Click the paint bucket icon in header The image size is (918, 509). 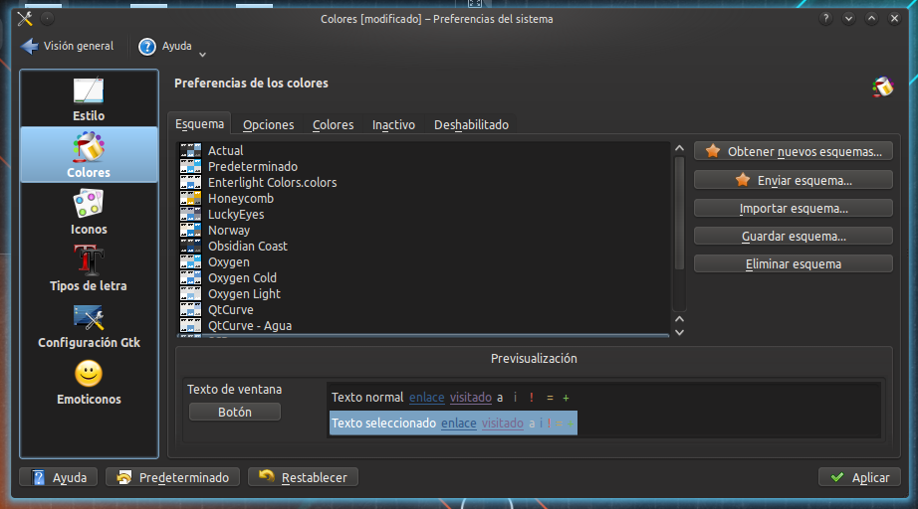click(x=883, y=87)
